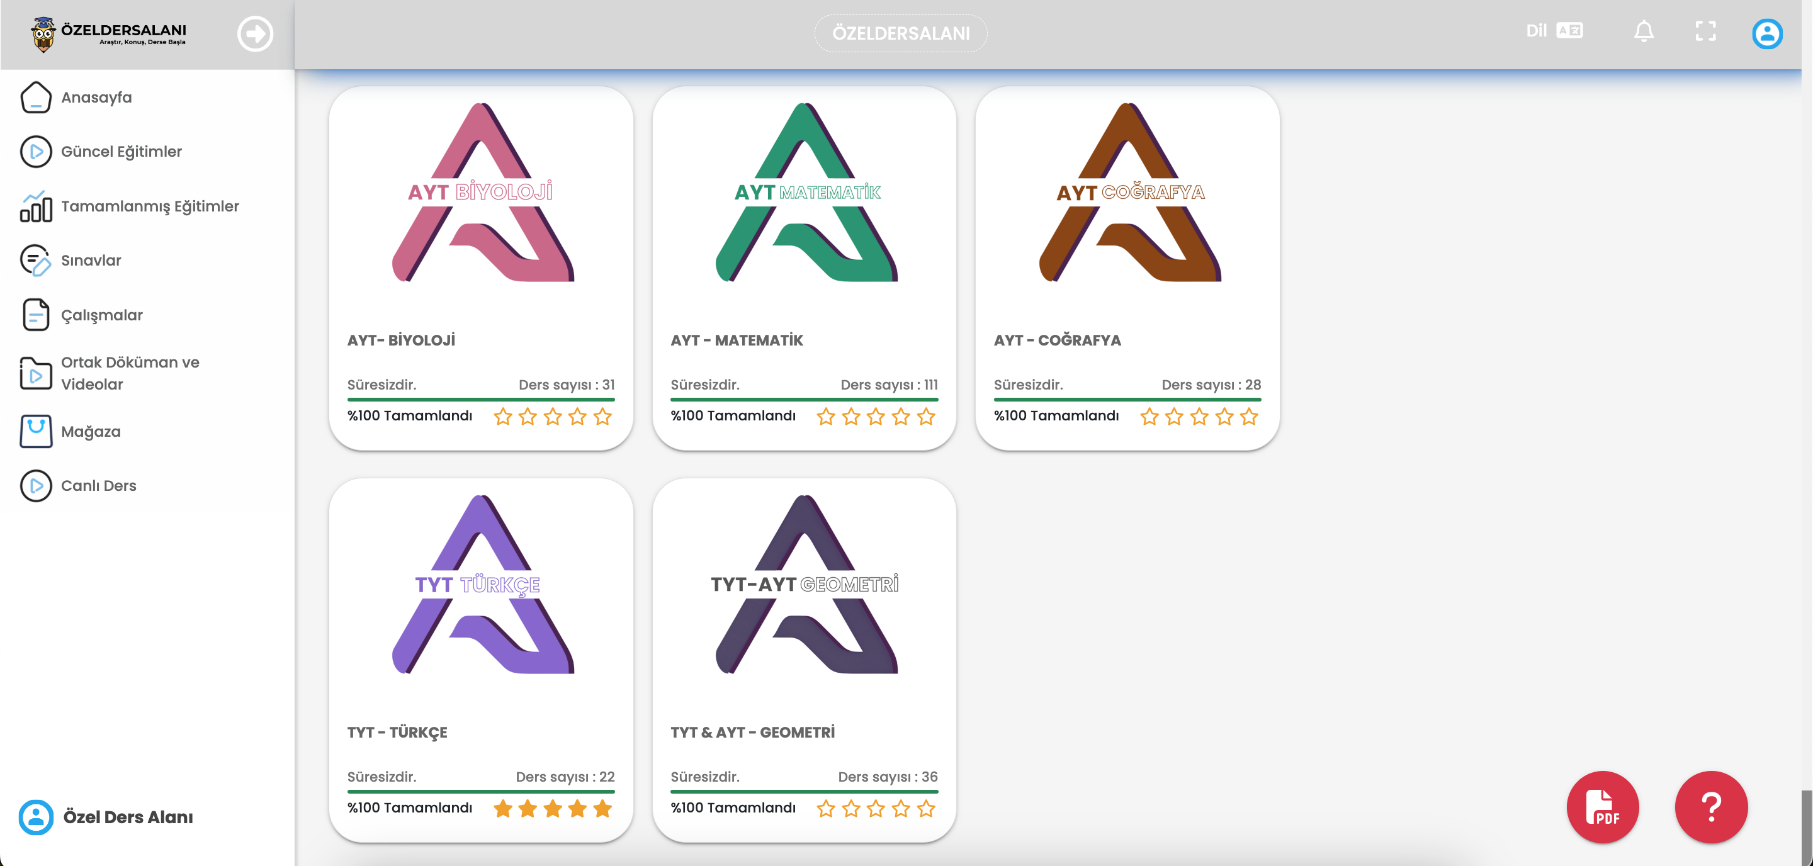The width and height of the screenshot is (1813, 866).
Task: Open the AYT Coğrafya course thumbnail
Action: (x=1127, y=193)
